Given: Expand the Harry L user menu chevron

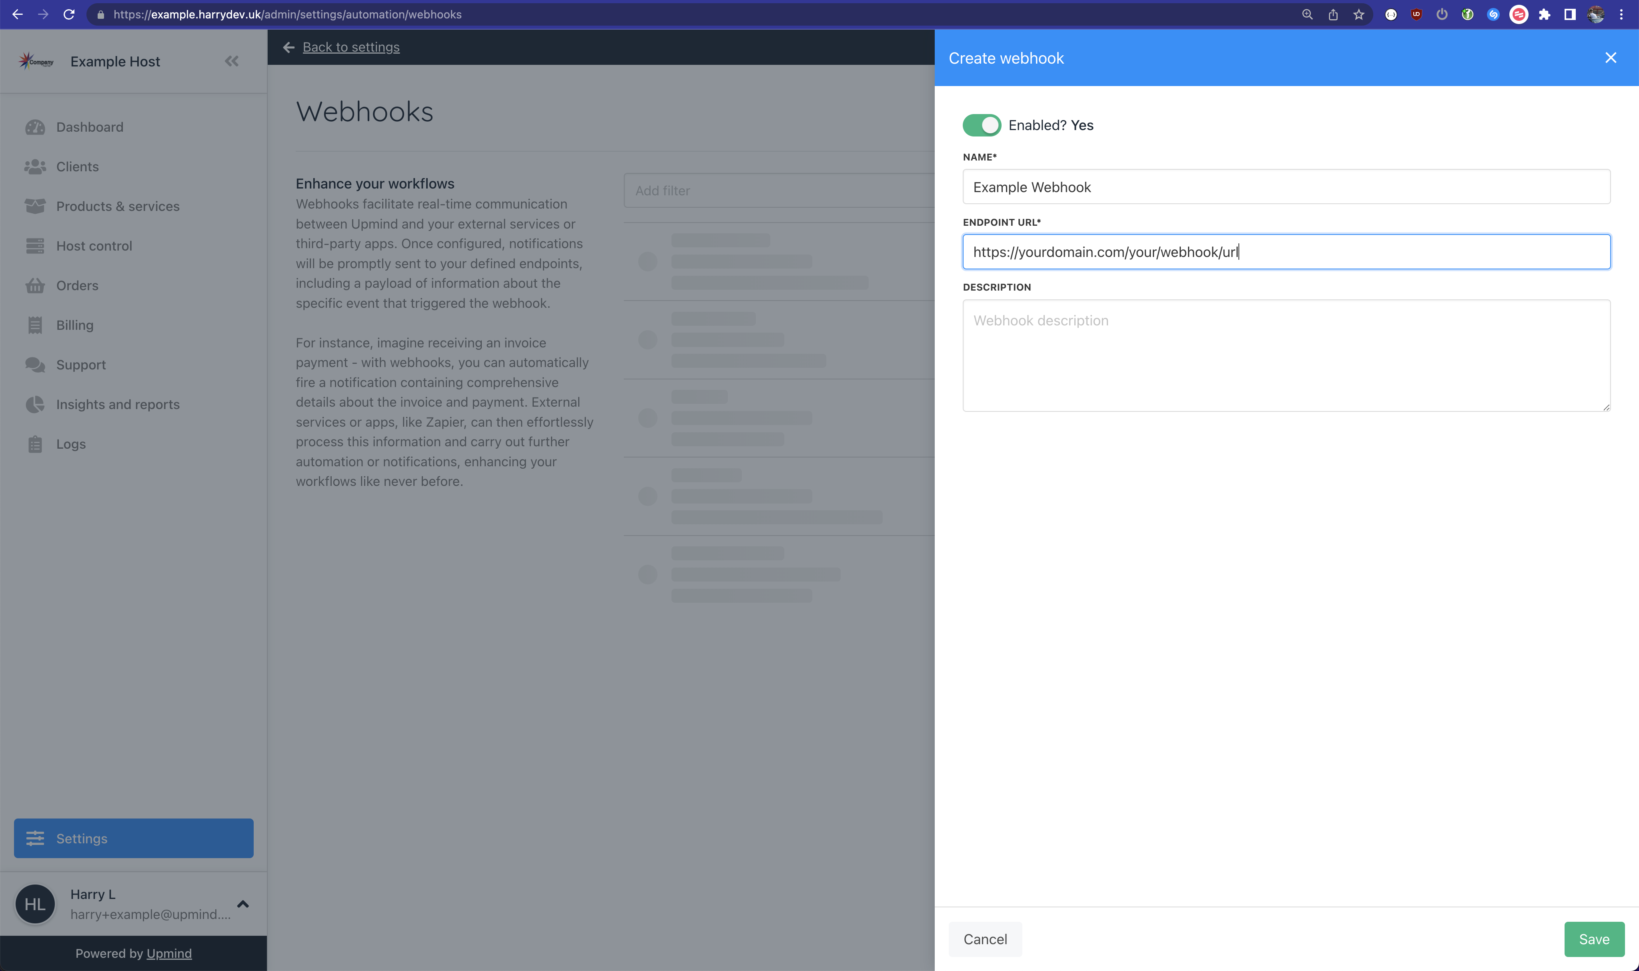Looking at the screenshot, I should coord(242,904).
